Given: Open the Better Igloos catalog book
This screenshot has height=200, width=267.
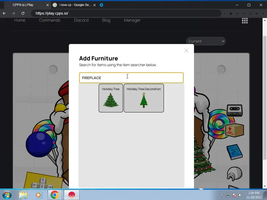Looking at the screenshot, I should (x=234, y=152).
